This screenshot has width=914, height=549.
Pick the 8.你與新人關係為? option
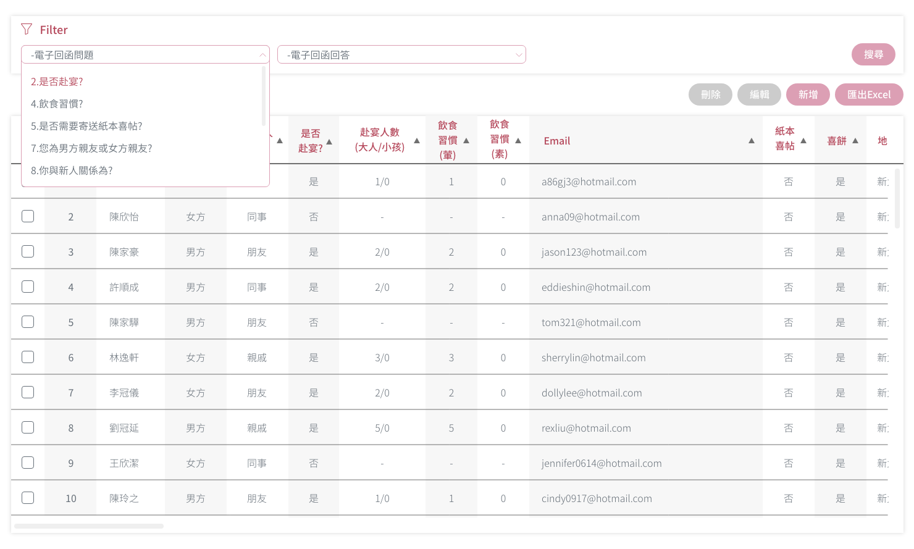click(x=72, y=170)
